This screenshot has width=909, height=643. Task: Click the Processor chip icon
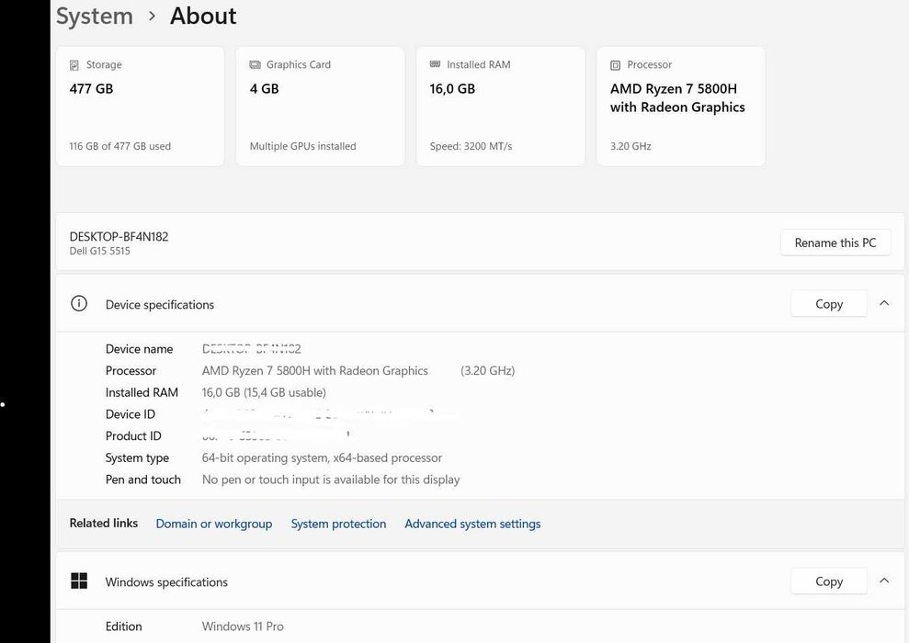[615, 65]
